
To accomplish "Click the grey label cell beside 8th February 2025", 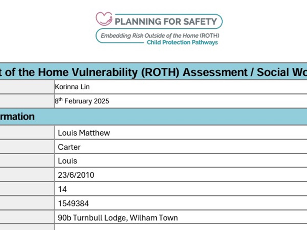I will coord(27,101).
